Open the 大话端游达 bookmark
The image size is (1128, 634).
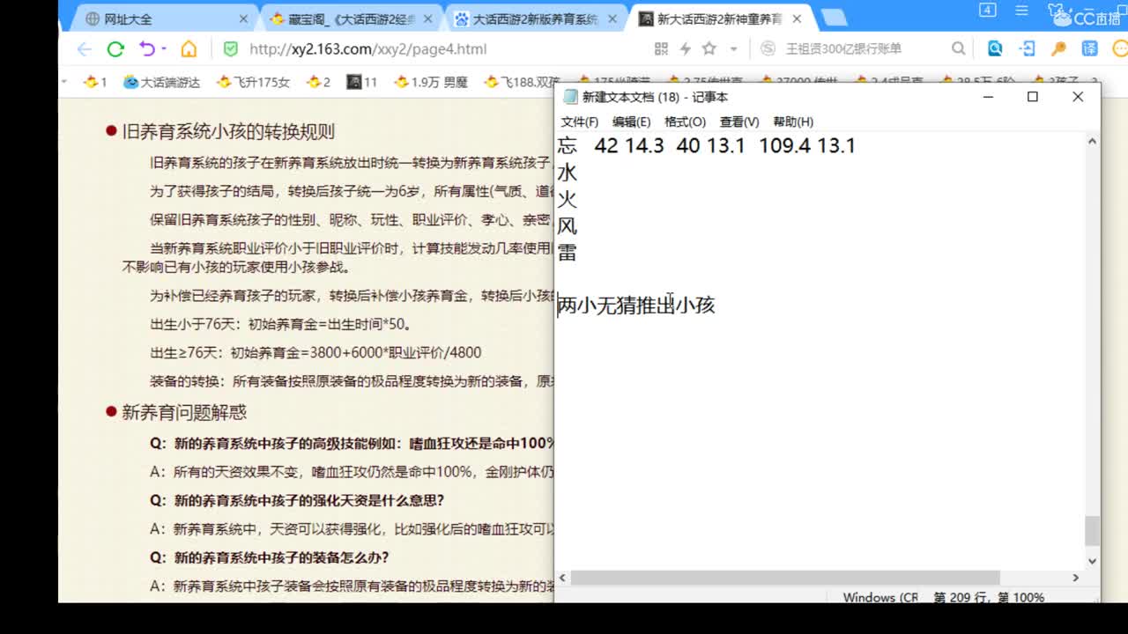[x=162, y=82]
